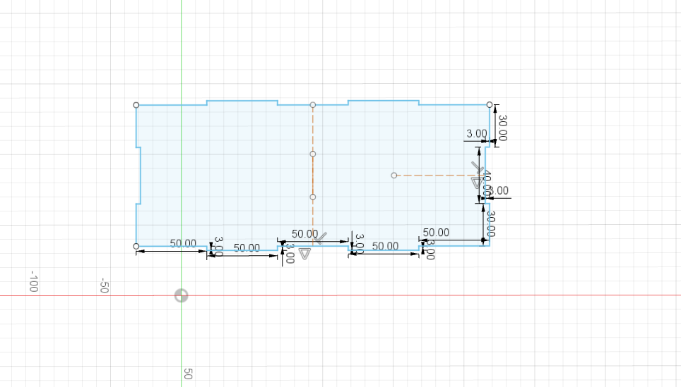Select the lower middle point on the vertical construction line
The height and width of the screenshot is (387, 681).
[x=313, y=197]
